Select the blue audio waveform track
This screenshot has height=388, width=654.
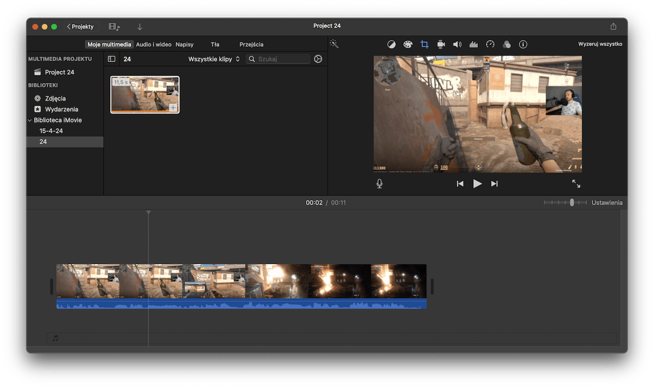pos(241,304)
